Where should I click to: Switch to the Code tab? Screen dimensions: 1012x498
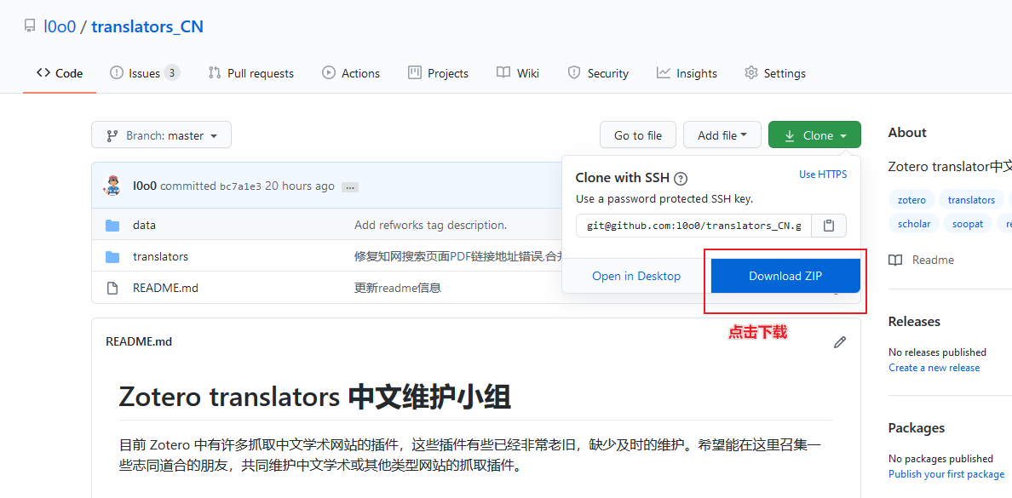(60, 73)
